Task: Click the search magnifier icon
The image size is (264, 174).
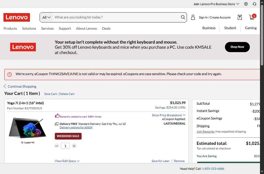Action: pyautogui.click(x=183, y=17)
